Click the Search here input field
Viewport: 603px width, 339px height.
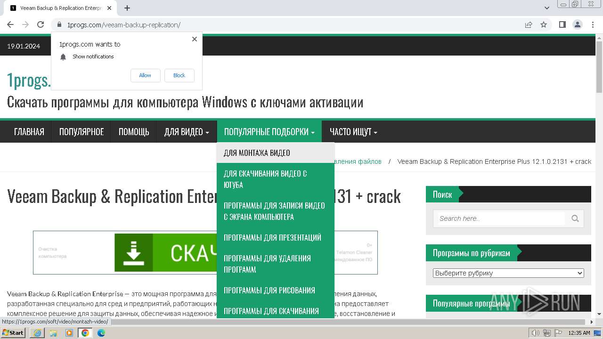500,218
